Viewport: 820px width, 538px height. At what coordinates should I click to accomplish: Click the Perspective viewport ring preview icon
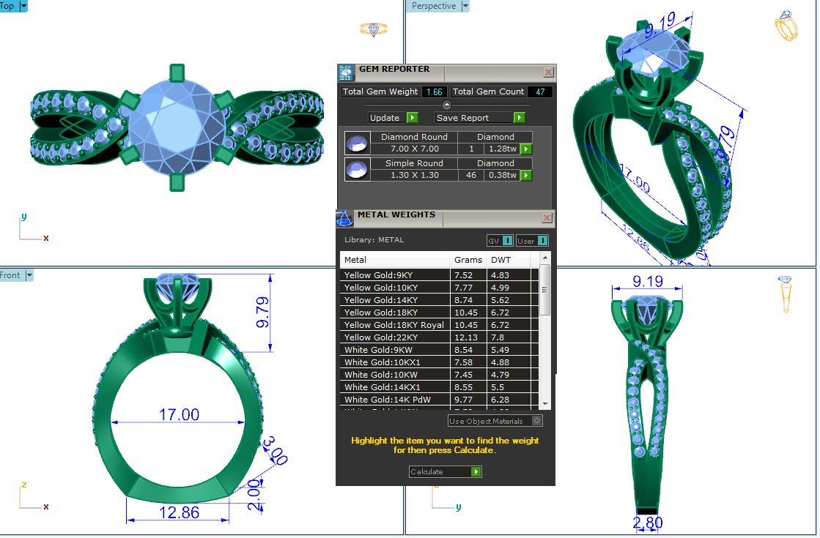click(786, 26)
